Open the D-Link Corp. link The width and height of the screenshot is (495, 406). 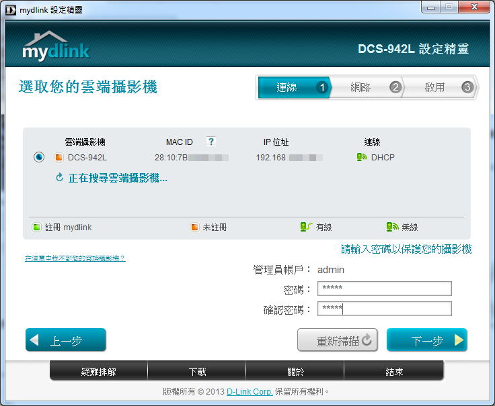(x=250, y=391)
